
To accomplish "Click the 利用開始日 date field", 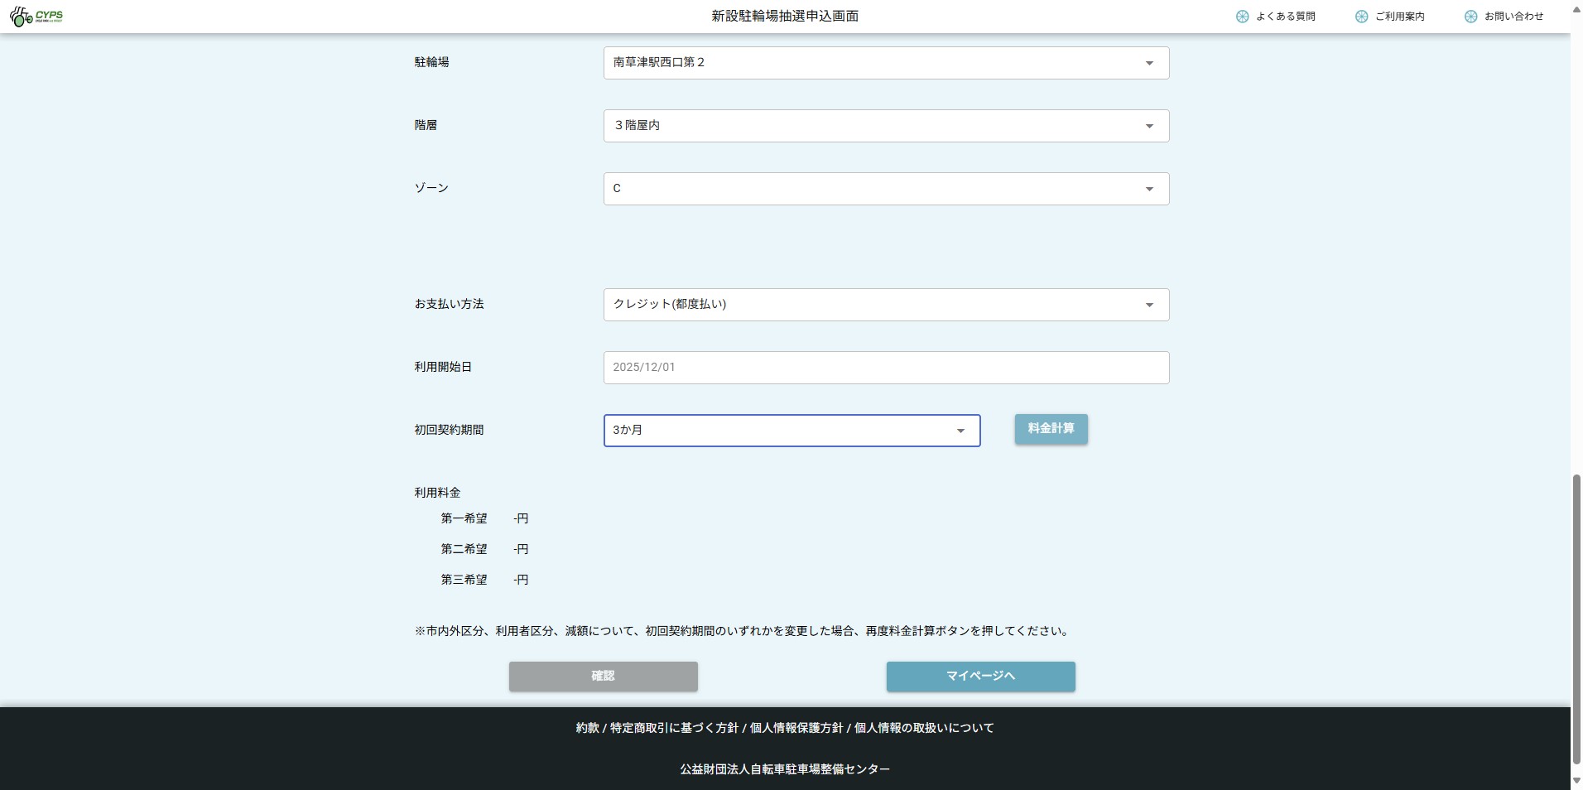I will [x=886, y=368].
